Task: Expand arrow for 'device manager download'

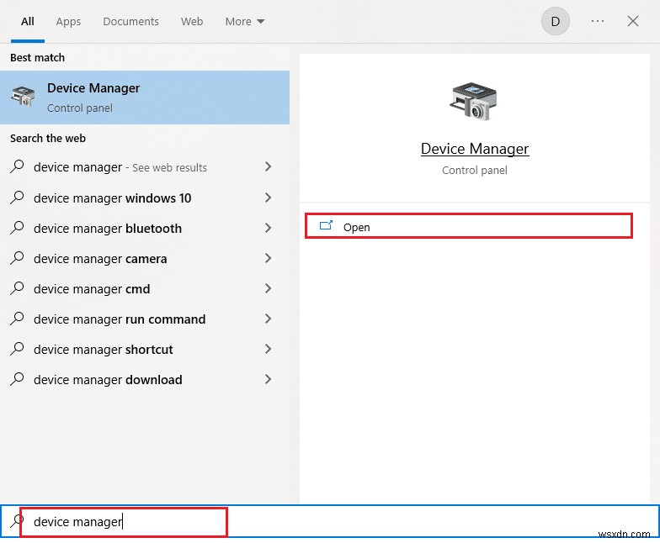Action: [x=268, y=379]
